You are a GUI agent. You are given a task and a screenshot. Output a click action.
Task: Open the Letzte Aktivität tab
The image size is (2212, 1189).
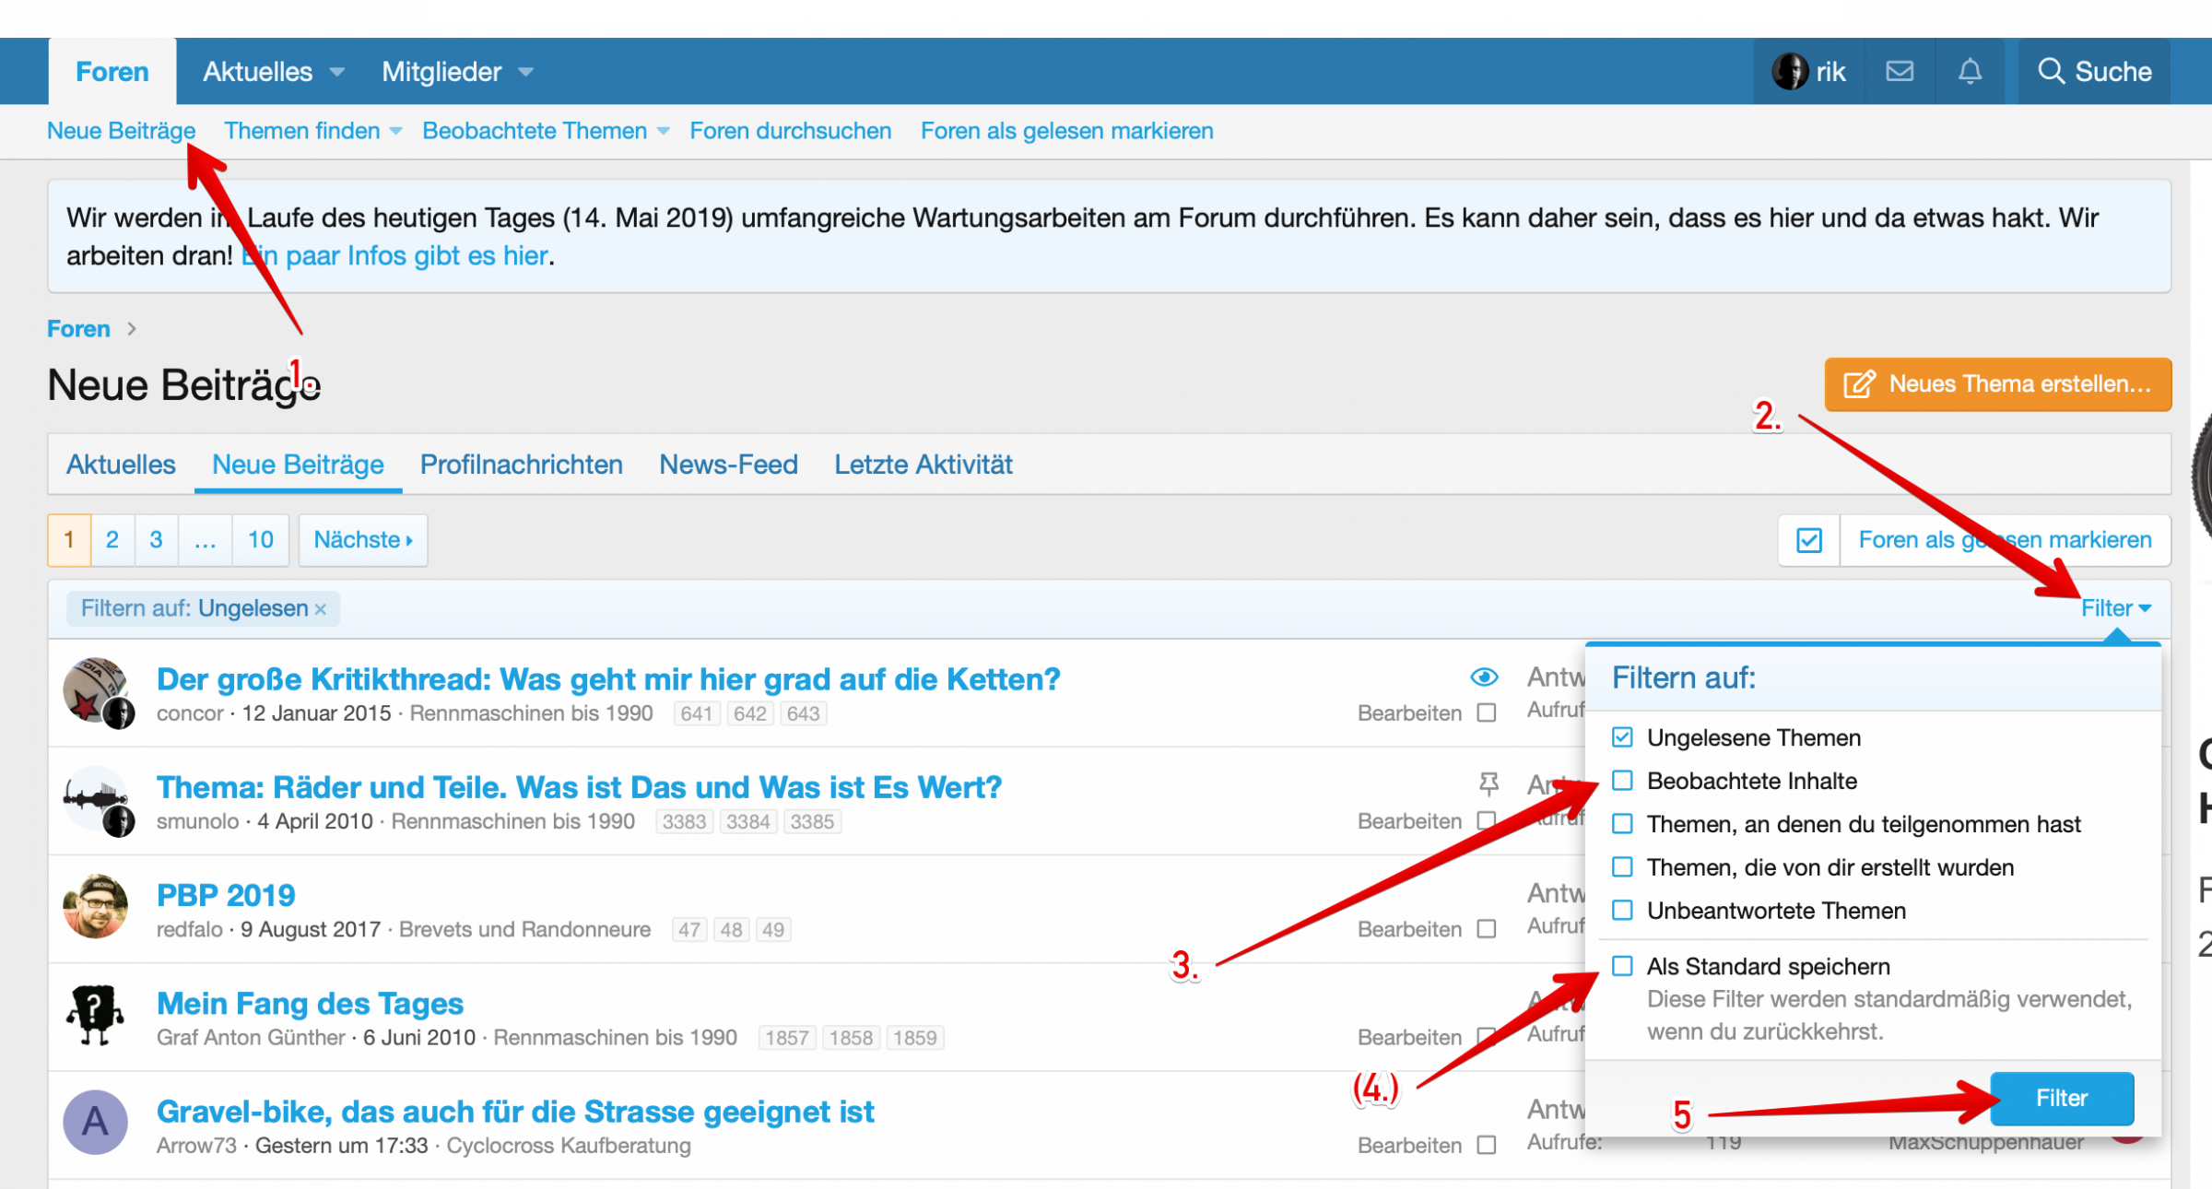coord(923,465)
